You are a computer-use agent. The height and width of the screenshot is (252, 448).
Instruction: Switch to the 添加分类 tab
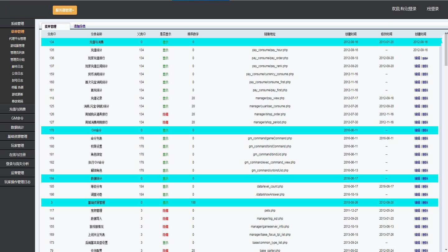(80, 26)
